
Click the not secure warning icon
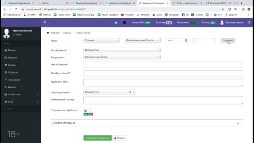click(23, 9)
